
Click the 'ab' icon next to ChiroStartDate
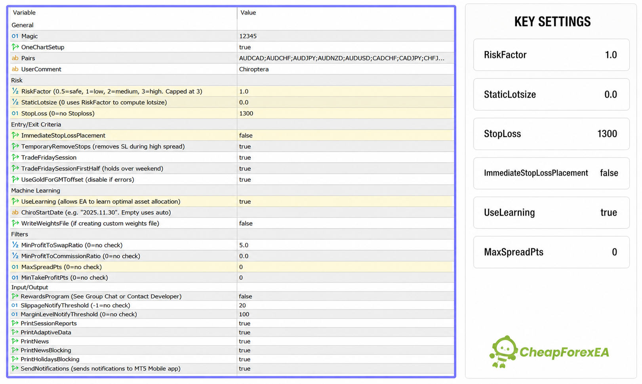pos(15,213)
